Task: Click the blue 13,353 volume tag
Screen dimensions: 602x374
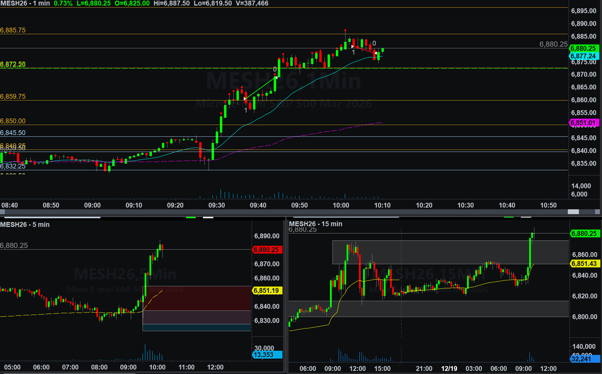Action: click(x=266, y=355)
